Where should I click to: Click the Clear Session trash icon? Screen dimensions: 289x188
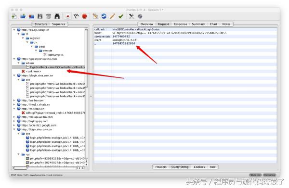[49, 16]
